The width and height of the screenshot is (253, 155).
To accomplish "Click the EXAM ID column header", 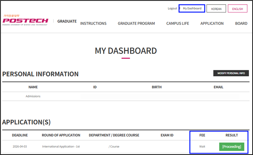I will pos(166,135).
